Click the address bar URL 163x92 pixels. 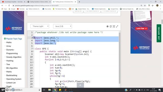(x=37, y=6)
